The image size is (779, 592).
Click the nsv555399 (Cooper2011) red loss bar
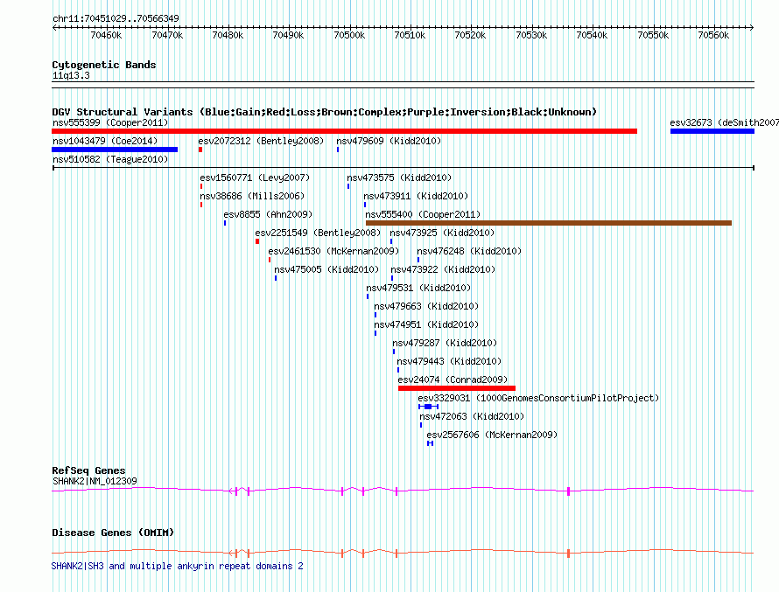pyautogui.click(x=344, y=131)
